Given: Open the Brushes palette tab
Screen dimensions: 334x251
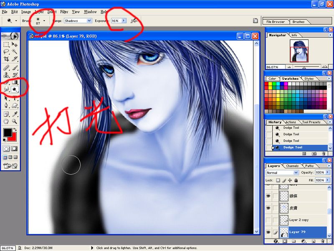Looking at the screenshot, I should 298,22.
